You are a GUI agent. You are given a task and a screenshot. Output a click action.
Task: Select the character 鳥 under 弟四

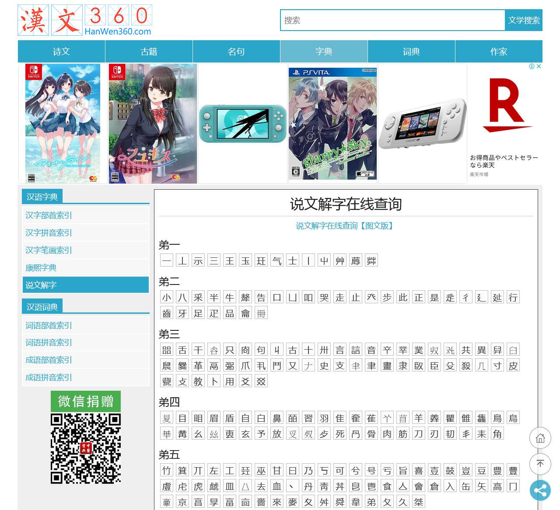point(497,418)
